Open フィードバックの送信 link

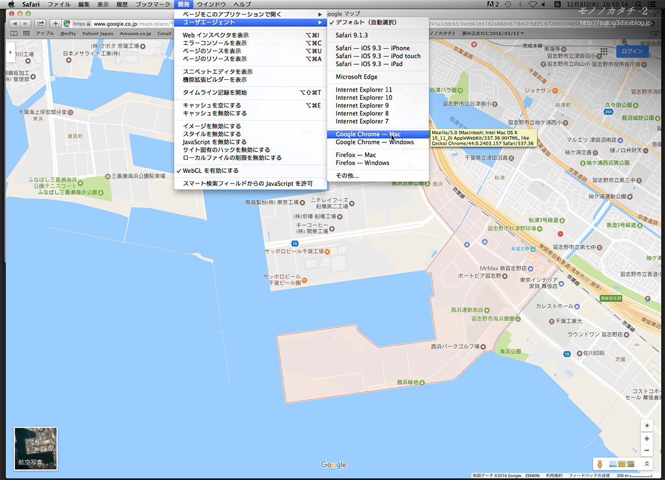click(589, 476)
